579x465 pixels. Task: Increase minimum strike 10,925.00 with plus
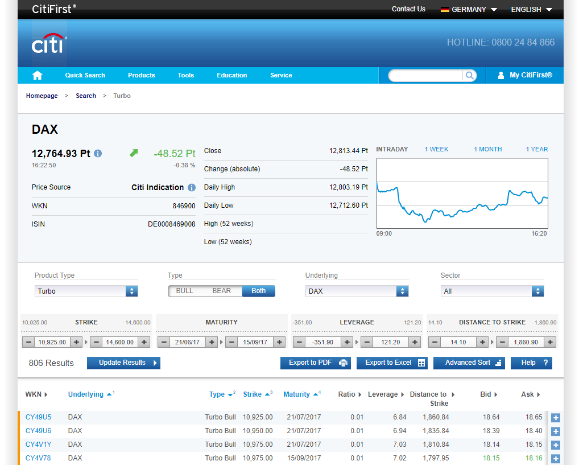point(76,342)
